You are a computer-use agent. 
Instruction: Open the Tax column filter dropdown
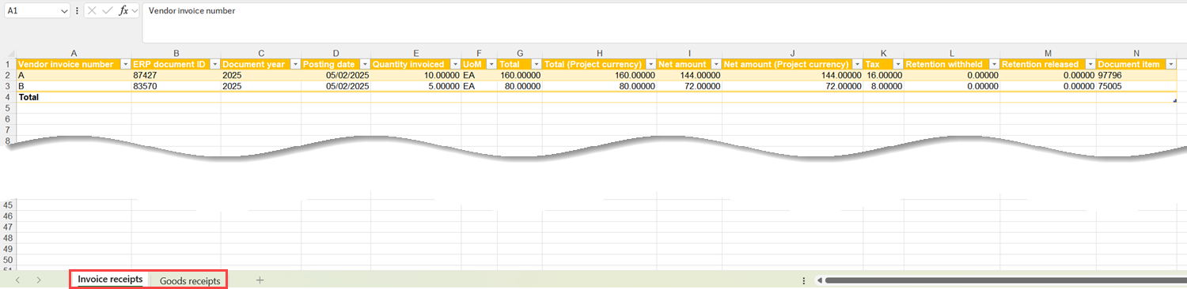coord(897,64)
